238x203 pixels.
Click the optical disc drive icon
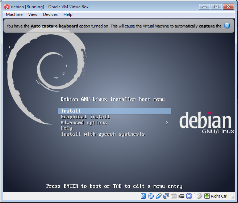coord(151,196)
